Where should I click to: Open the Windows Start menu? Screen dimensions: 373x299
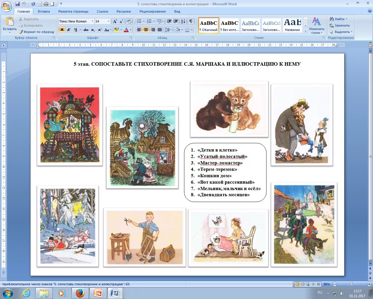[8, 293]
